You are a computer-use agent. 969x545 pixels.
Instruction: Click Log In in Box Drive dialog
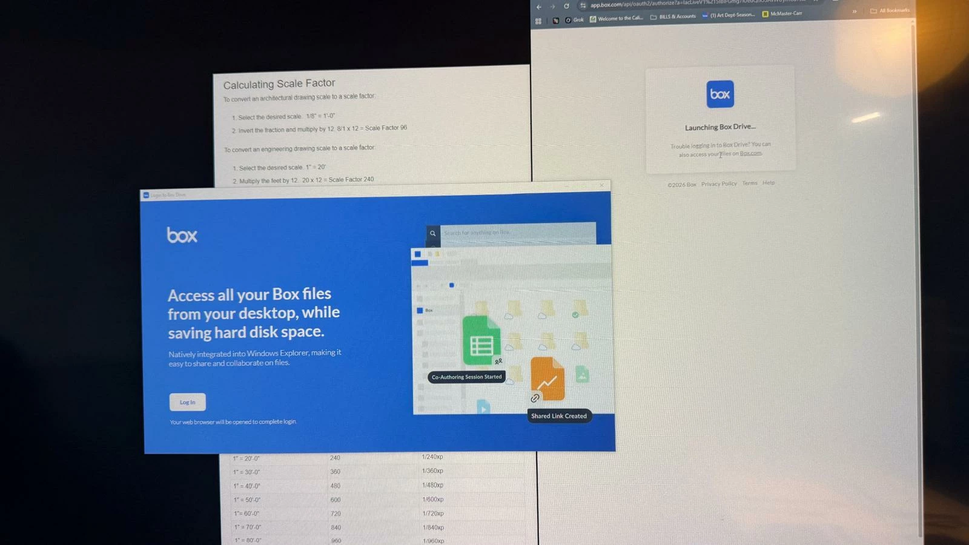pos(187,402)
